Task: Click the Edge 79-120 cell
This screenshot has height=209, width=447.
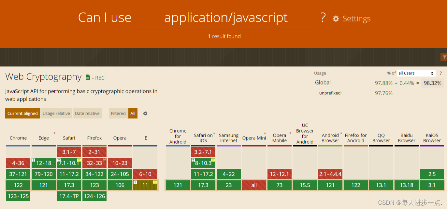Action: pyautogui.click(x=44, y=174)
